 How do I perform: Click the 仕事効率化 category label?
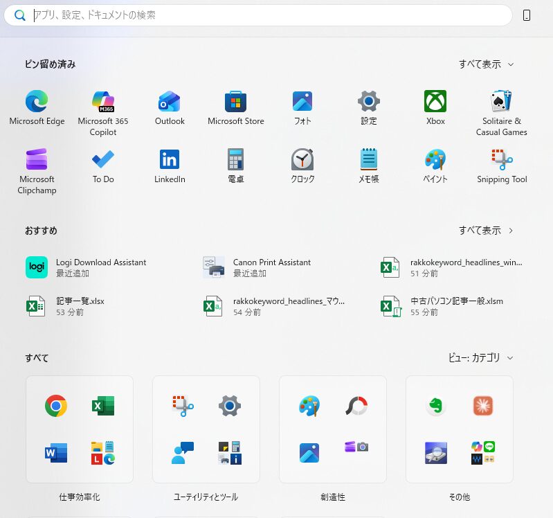coord(80,497)
